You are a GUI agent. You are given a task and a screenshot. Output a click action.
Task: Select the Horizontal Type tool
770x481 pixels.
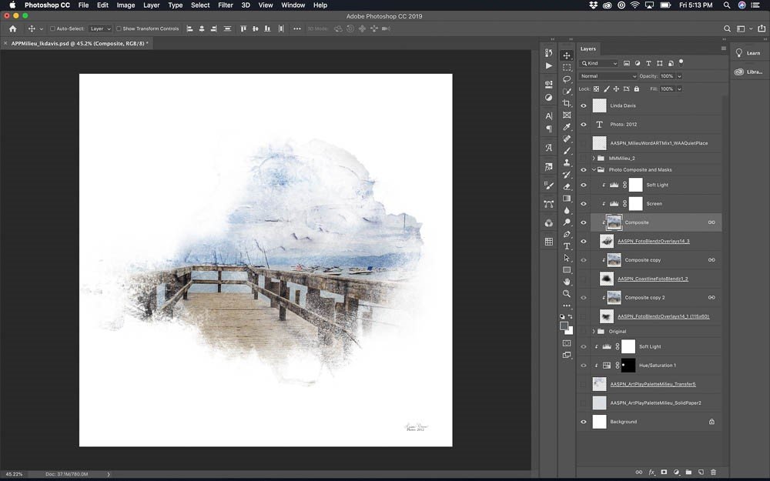coord(567,246)
